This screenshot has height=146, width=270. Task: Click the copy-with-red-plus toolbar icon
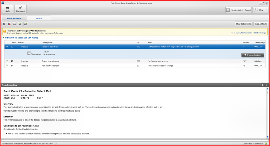coord(9,24)
